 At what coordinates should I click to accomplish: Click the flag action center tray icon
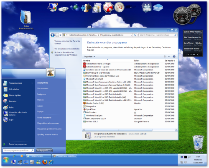coord(189,157)
